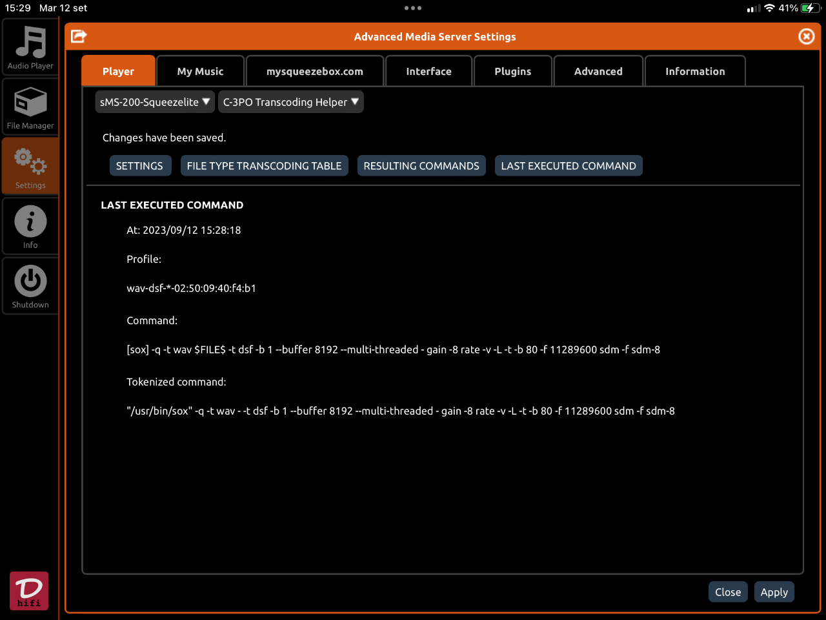Open the RESULTING COMMANDS section
Screen dimensions: 826x620
click(x=421, y=166)
